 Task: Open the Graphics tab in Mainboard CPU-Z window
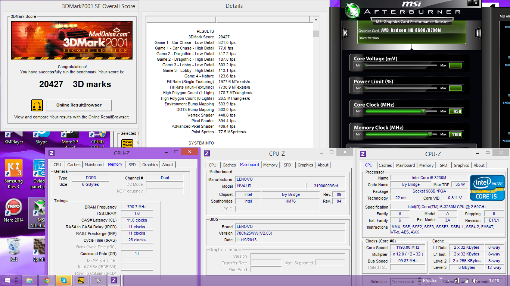point(305,165)
